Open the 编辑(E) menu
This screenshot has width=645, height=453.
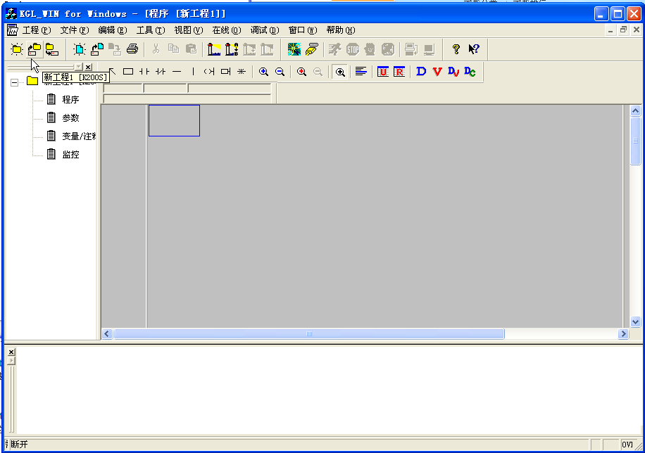[x=113, y=30]
